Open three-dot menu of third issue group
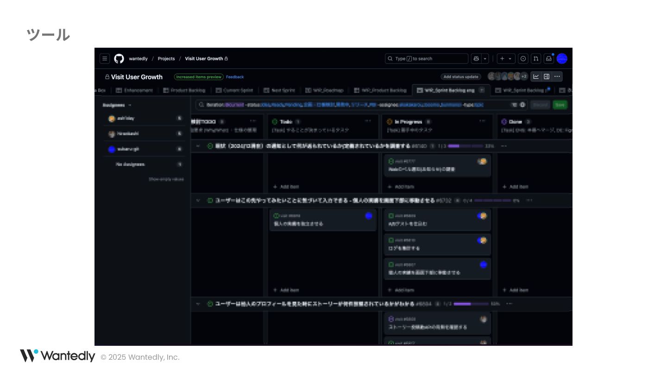 click(x=510, y=304)
